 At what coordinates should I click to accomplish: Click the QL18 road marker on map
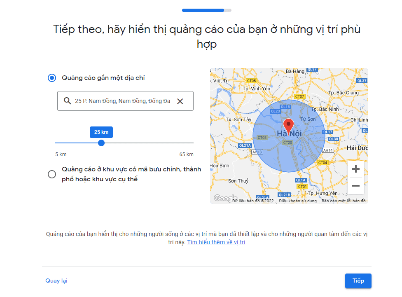(x=285, y=107)
